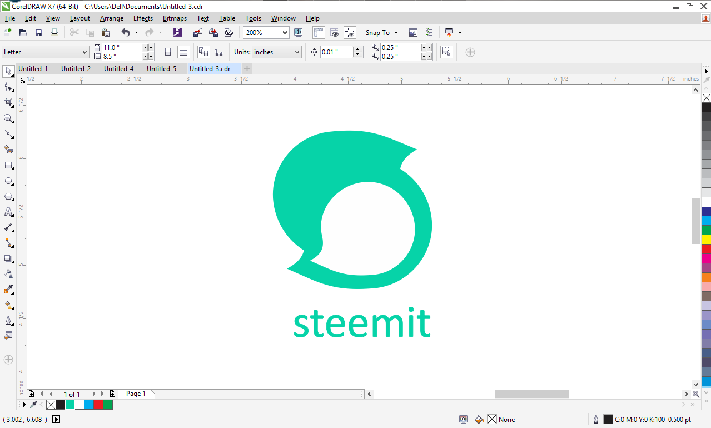
Task: Undo the last action
Action: (x=126, y=33)
